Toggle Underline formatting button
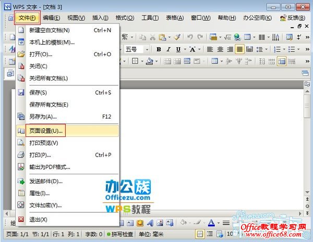 pos(178,49)
